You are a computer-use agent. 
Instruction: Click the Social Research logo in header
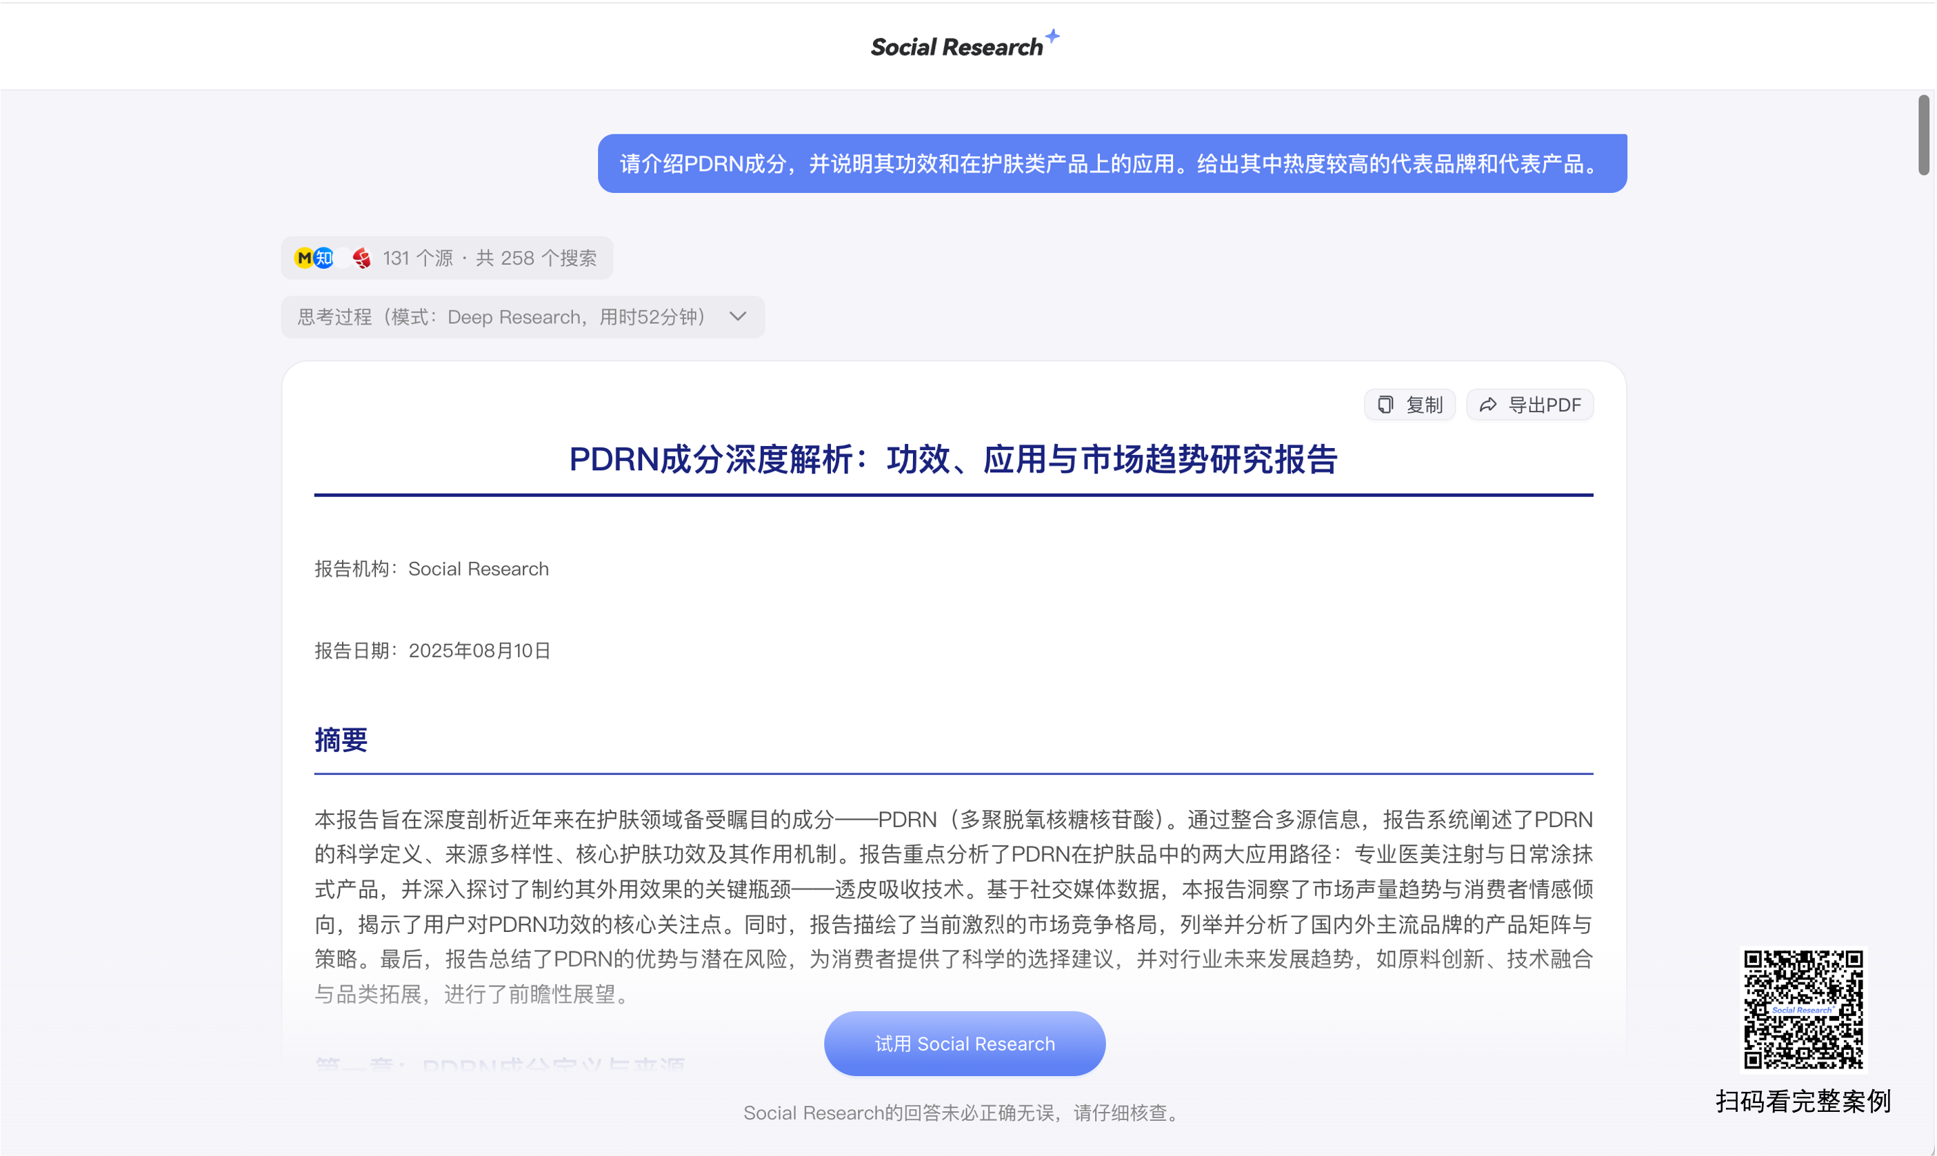[956, 48]
